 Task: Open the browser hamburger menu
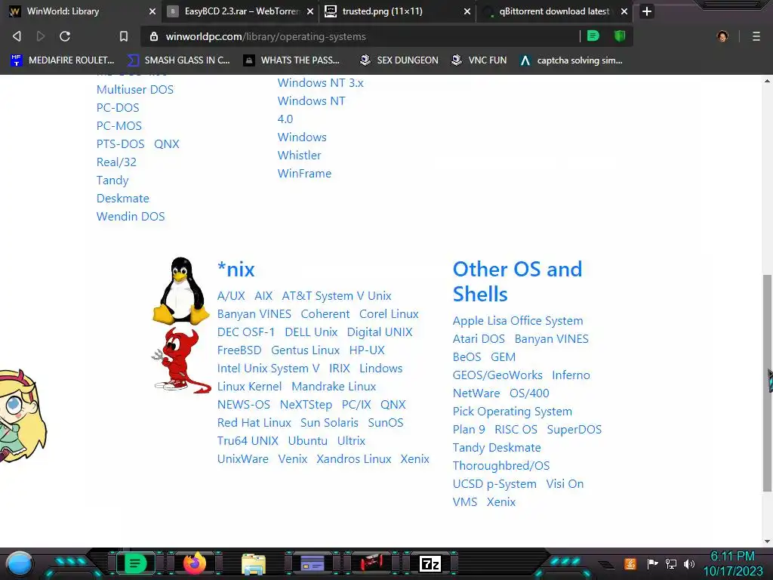pyautogui.click(x=756, y=36)
